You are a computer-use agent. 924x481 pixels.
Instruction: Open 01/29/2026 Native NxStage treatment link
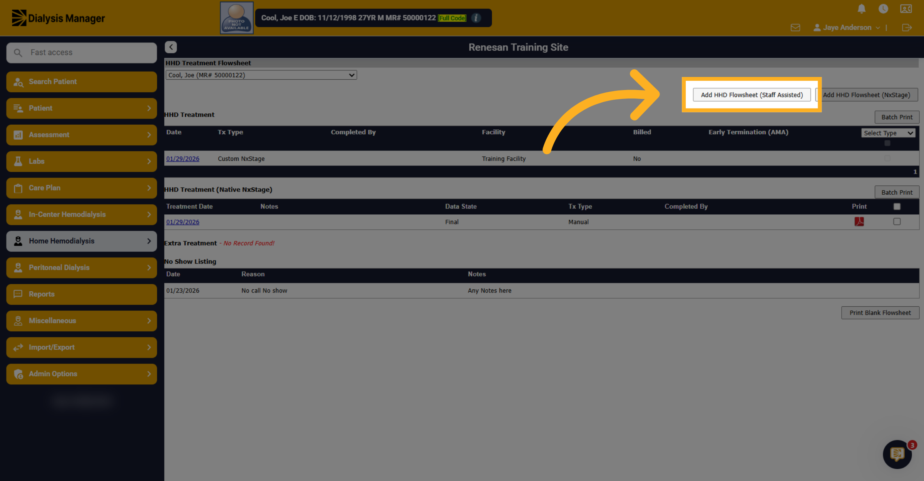[183, 222]
